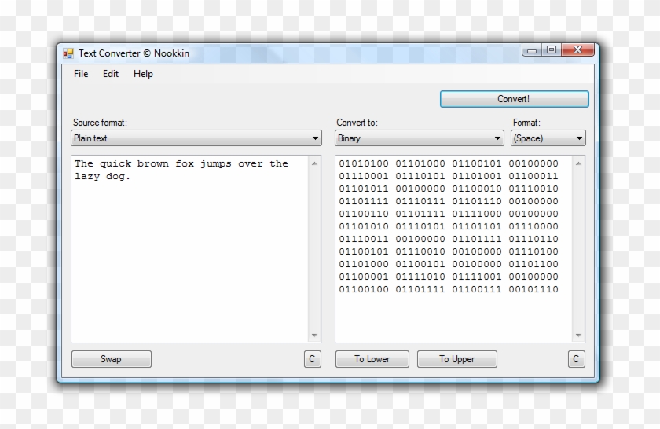Maximize the Text Converter window
Image resolution: width=660 pixels, height=429 pixels.
(x=552, y=50)
